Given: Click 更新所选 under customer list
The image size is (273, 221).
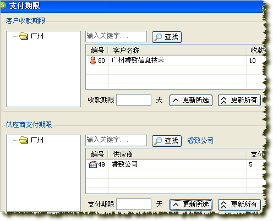Looking at the screenshot, I should (191, 100).
